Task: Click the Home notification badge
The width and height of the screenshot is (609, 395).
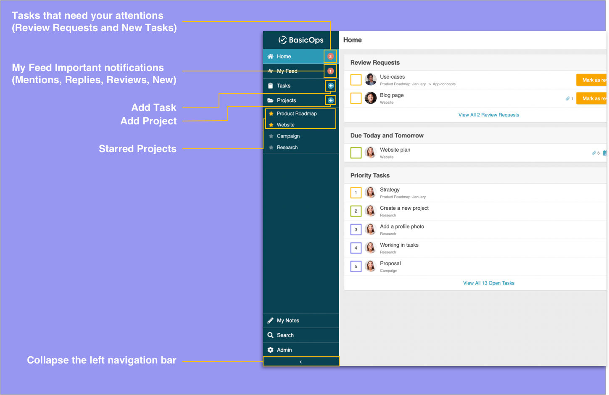Action: click(x=330, y=56)
